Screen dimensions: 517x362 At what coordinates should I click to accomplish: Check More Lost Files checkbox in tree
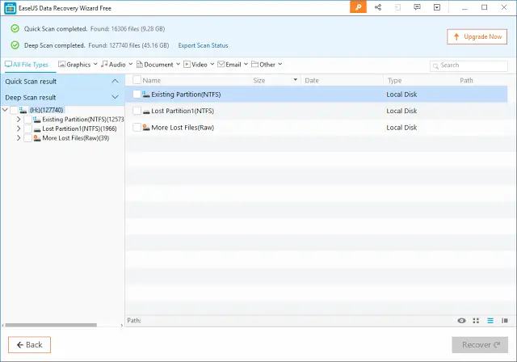click(x=27, y=138)
